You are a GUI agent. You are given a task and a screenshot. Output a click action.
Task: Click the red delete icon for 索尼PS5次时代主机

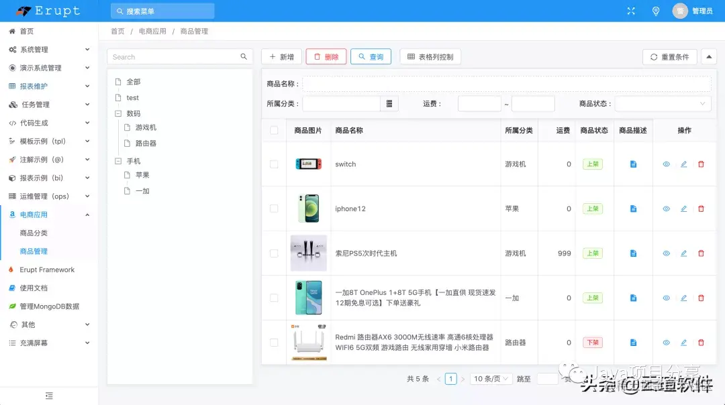click(x=701, y=253)
